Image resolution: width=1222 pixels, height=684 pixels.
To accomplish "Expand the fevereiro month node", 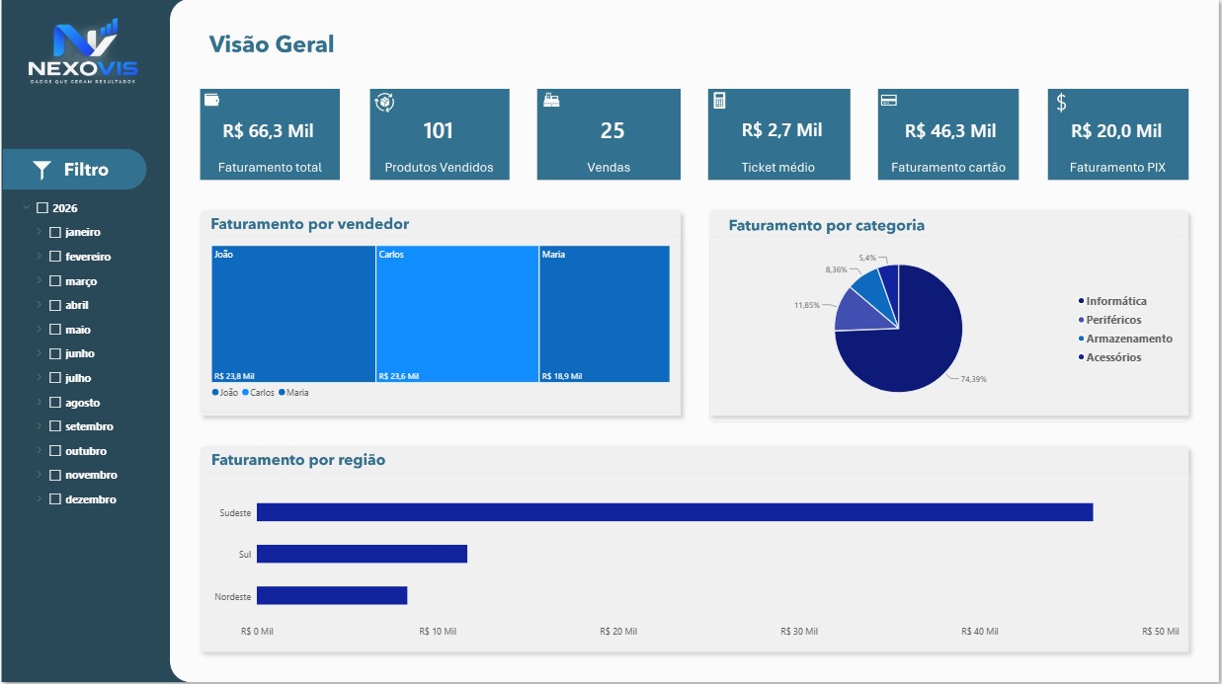I will [x=40, y=257].
